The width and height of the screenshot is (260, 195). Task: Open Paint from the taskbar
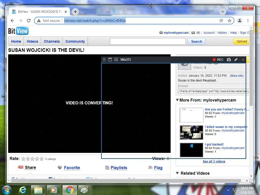(84, 190)
